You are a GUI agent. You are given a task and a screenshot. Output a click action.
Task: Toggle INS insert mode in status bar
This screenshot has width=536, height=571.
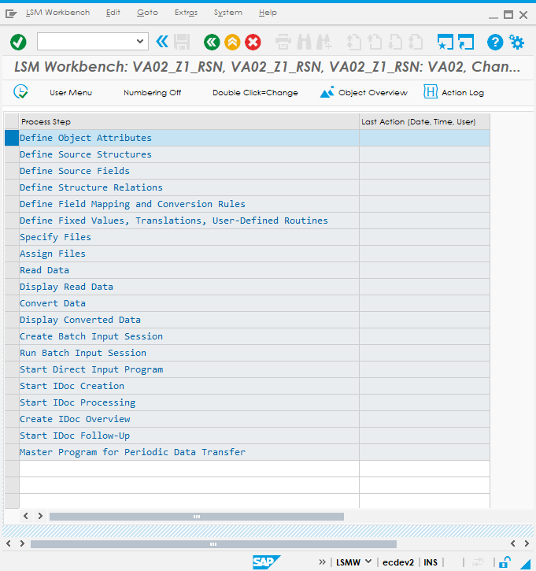pyautogui.click(x=431, y=562)
